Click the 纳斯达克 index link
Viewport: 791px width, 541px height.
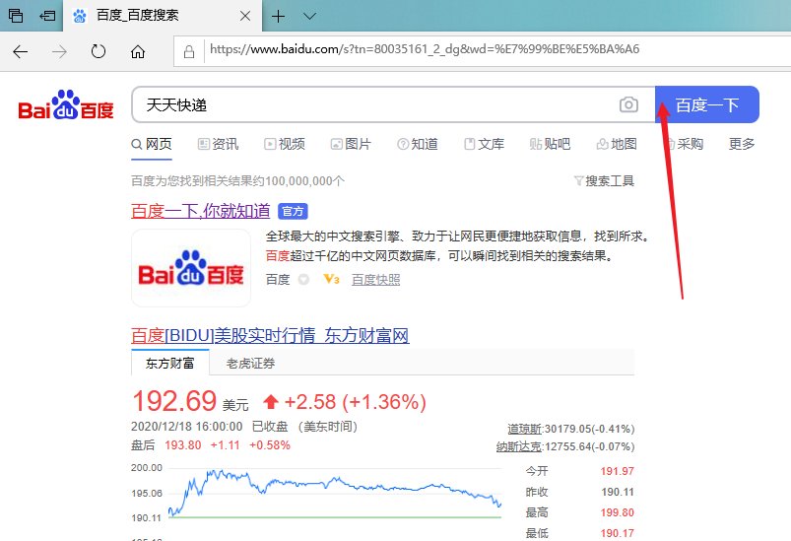(x=518, y=446)
